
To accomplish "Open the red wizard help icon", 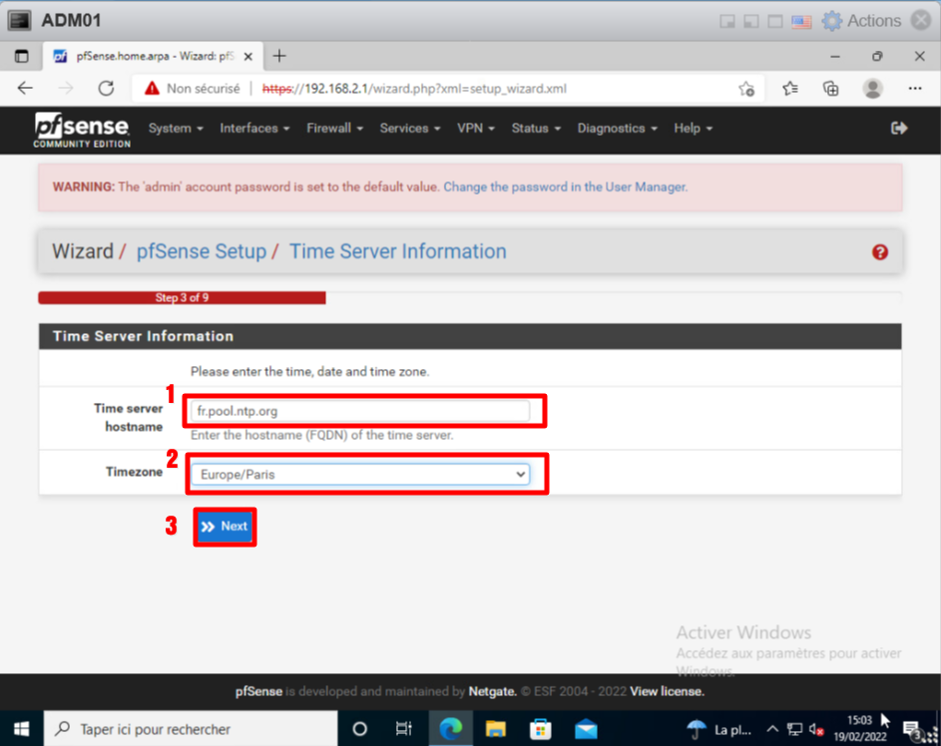I will (x=879, y=252).
